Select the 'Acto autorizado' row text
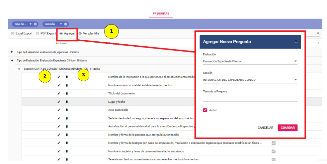327x164 pixels. (x=118, y=110)
